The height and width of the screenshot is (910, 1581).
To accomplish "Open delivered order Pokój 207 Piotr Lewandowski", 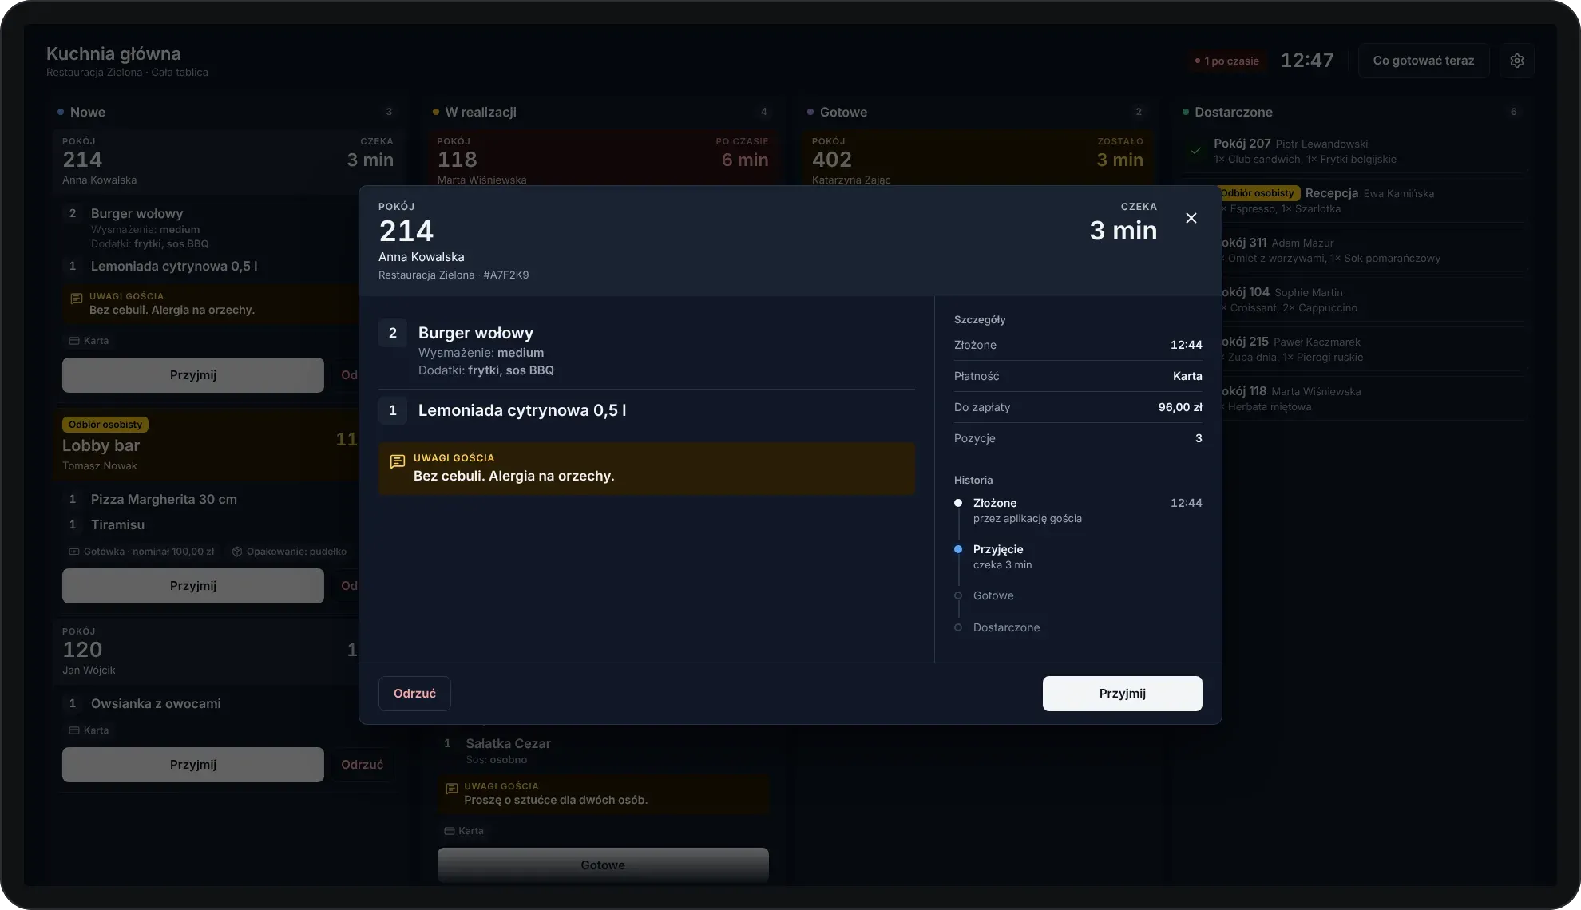I will point(1355,151).
